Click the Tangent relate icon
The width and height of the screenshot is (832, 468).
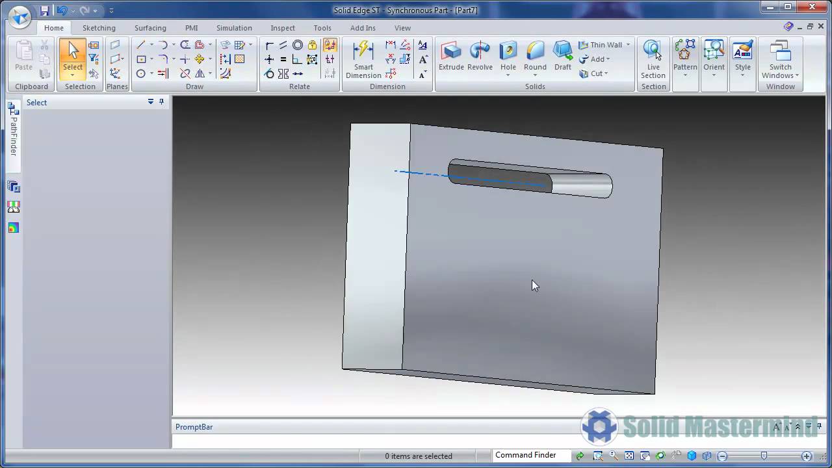click(269, 73)
